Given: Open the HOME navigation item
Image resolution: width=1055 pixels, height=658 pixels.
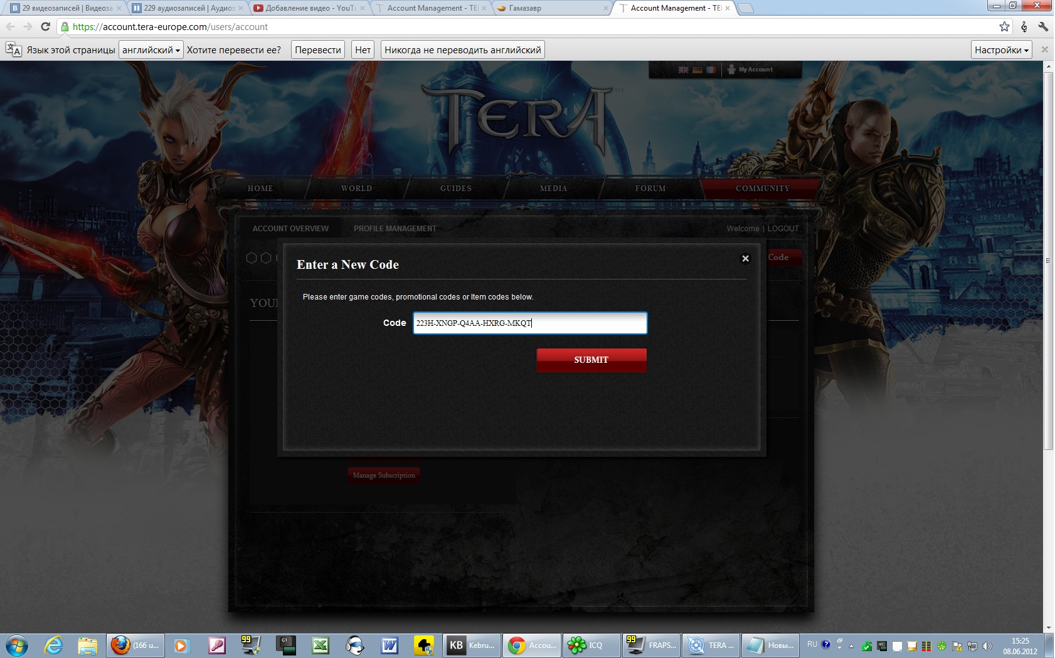Looking at the screenshot, I should point(260,189).
